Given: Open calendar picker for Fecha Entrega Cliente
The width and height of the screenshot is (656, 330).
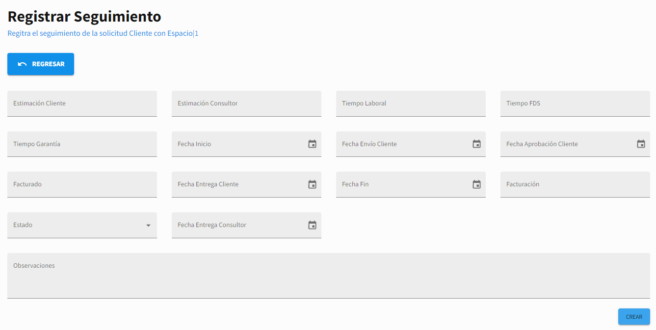Looking at the screenshot, I should [312, 184].
